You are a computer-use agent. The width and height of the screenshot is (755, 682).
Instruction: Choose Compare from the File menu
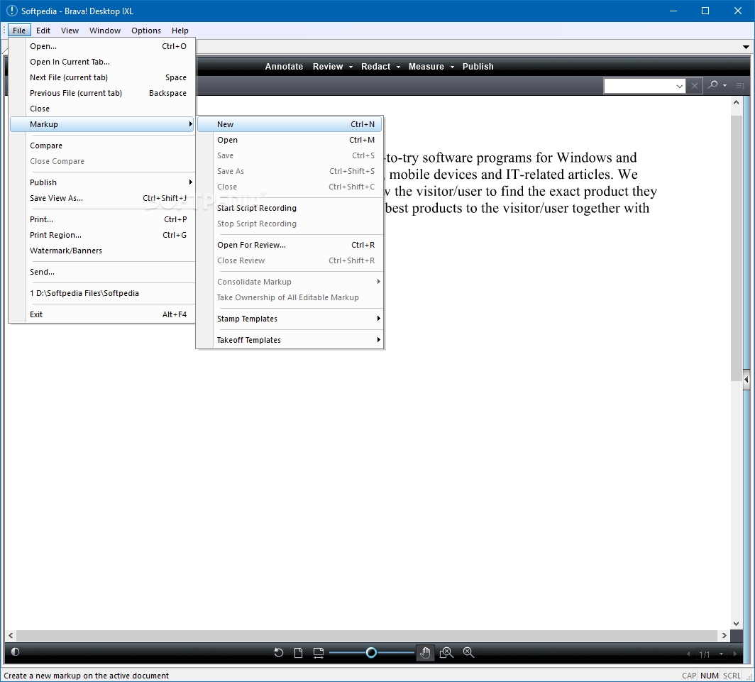coord(102,145)
